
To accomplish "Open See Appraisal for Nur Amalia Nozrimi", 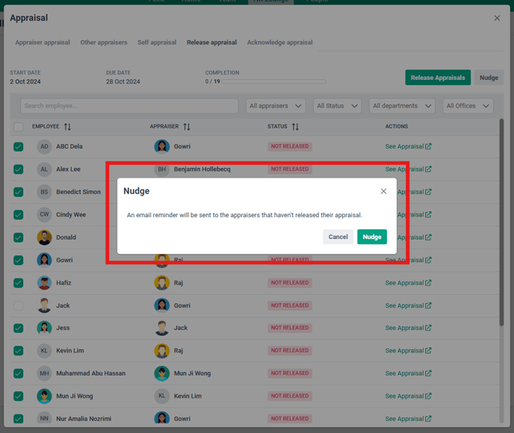I will (408, 419).
